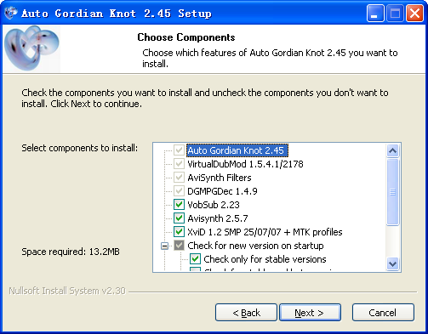Toggle the XviD 1.2 SMP checkbox
The width and height of the screenshot is (428, 334).
[179, 232]
